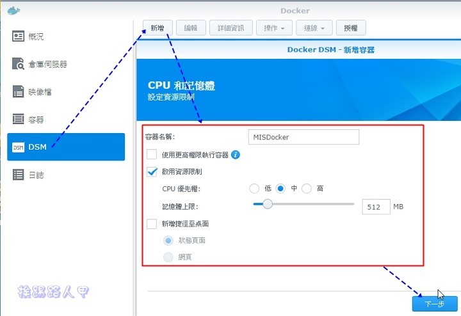The width and height of the screenshot is (461, 316).
Task: Click info icon beside 使用更高權限執行容器
Action: (236, 154)
